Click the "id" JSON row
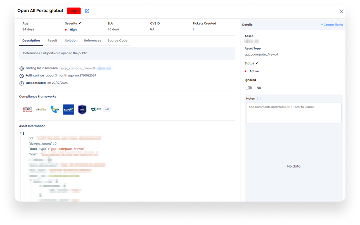 point(65,138)
